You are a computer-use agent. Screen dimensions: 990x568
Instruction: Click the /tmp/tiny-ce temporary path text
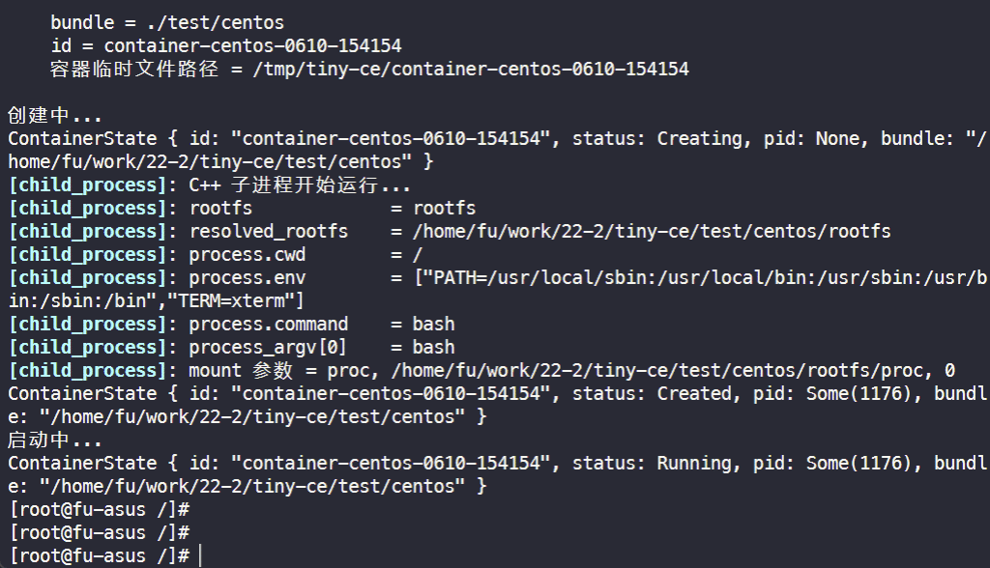[x=471, y=69]
